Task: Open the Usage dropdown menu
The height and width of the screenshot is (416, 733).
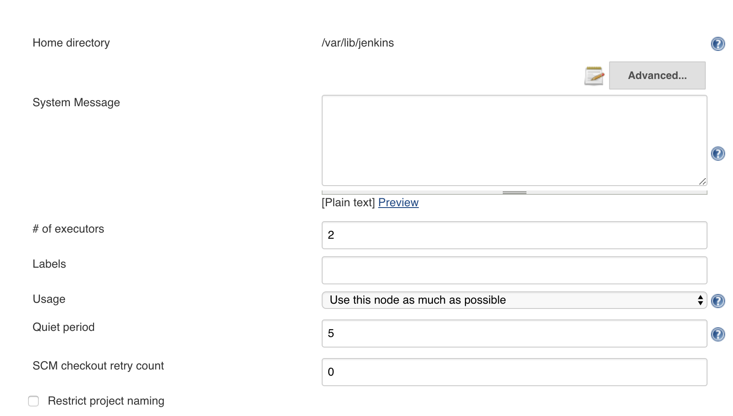Action: (514, 300)
